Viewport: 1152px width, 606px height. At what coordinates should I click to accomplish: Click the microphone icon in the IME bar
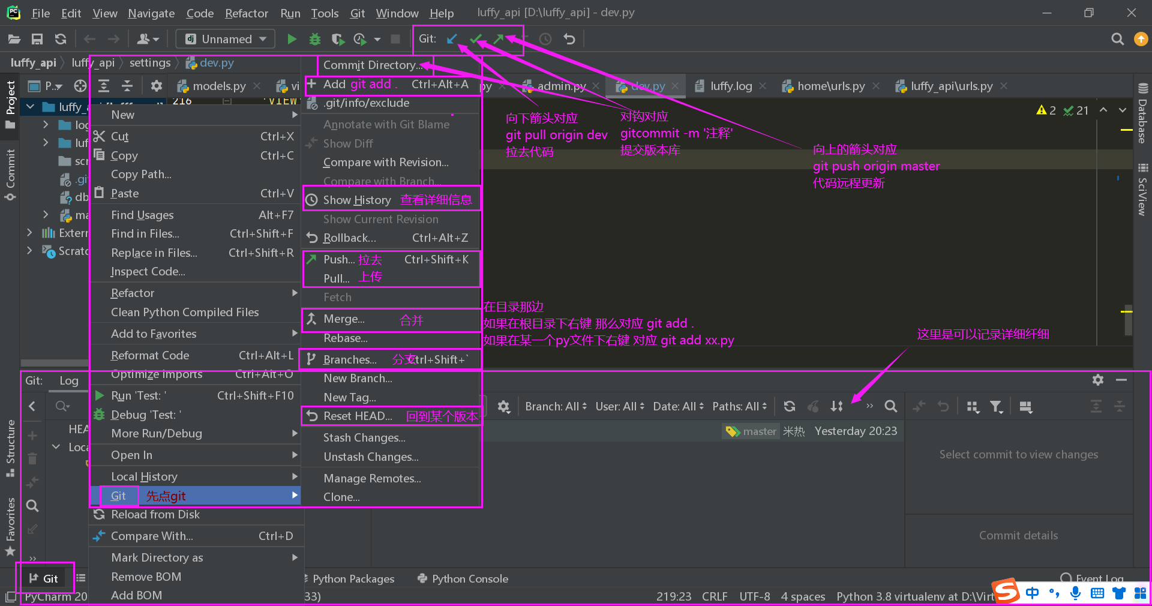1075,593
